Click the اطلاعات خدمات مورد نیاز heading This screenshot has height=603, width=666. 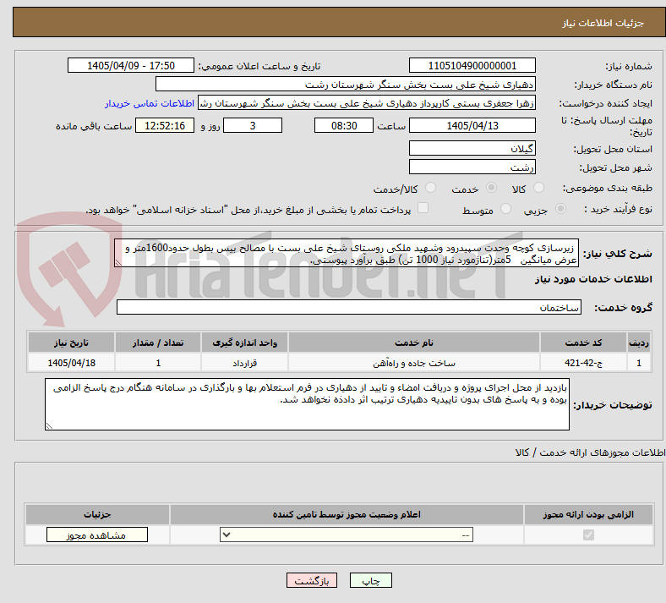tap(593, 279)
